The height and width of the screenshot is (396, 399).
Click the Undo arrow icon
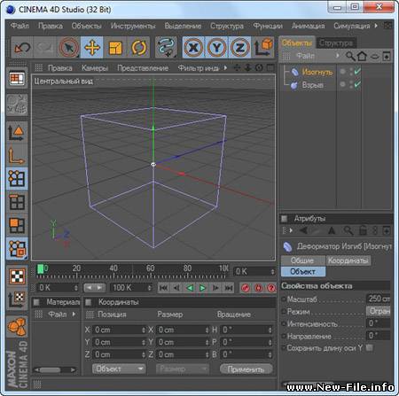click(x=23, y=48)
